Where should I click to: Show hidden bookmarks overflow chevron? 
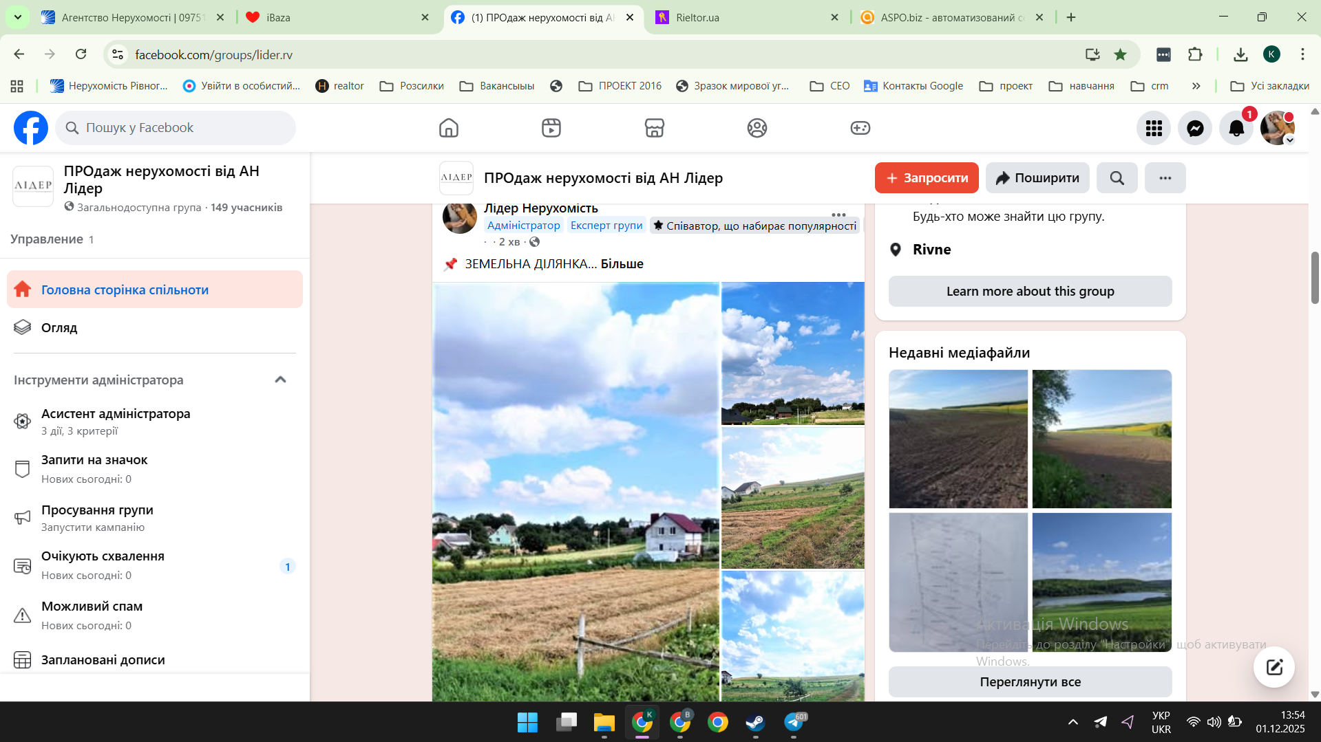pyautogui.click(x=1196, y=86)
